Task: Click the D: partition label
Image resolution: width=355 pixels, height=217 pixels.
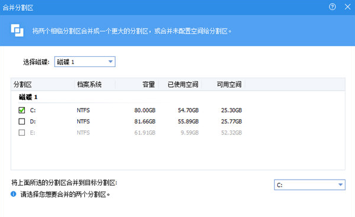Action: [x=33, y=122]
